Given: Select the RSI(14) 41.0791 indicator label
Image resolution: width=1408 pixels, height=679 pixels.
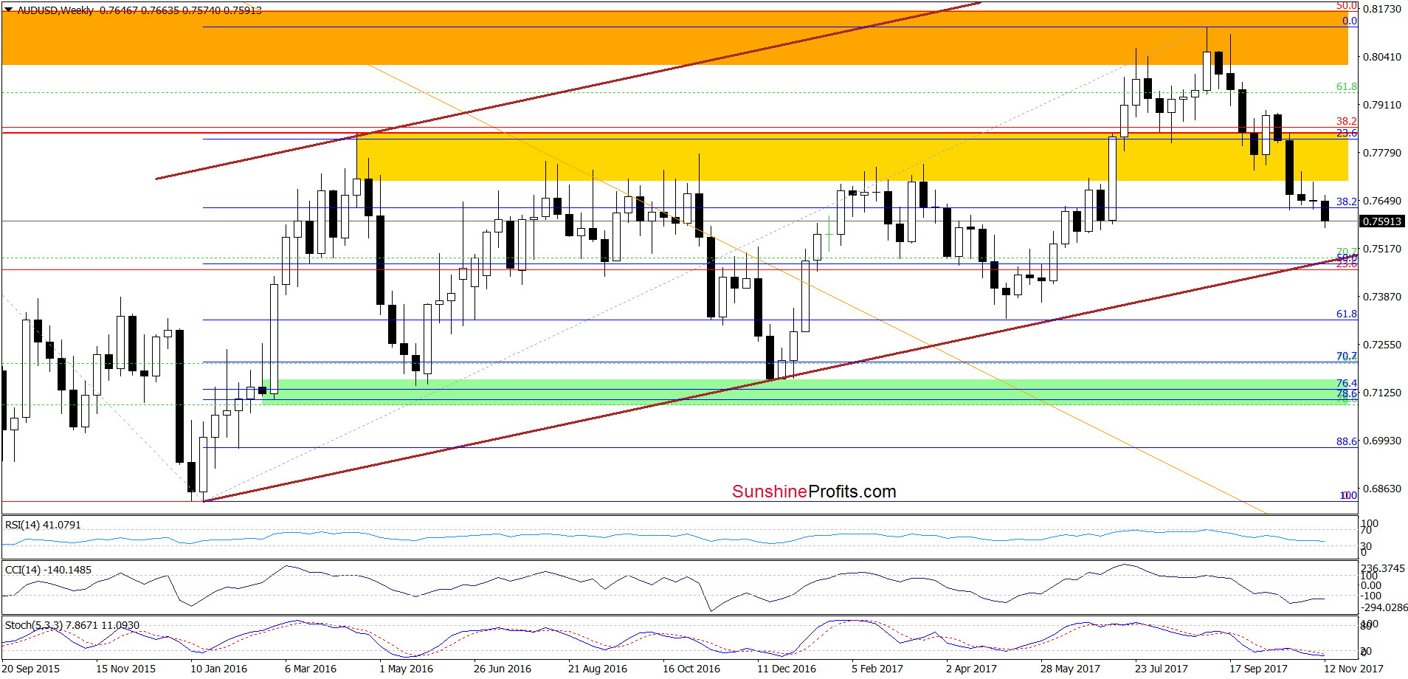Looking at the screenshot, I should click(43, 525).
